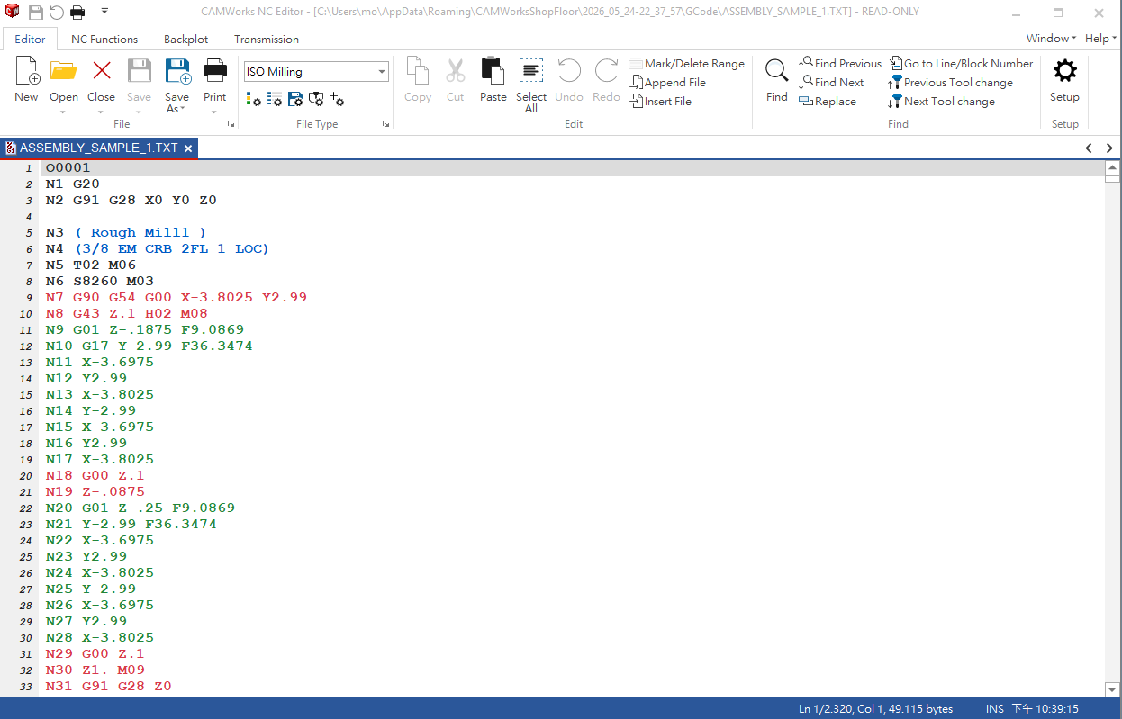Click the Setup gear icon

coord(1064,71)
